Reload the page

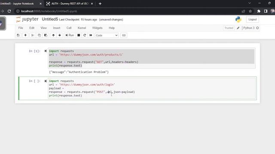pyautogui.click(x=9, y=11)
